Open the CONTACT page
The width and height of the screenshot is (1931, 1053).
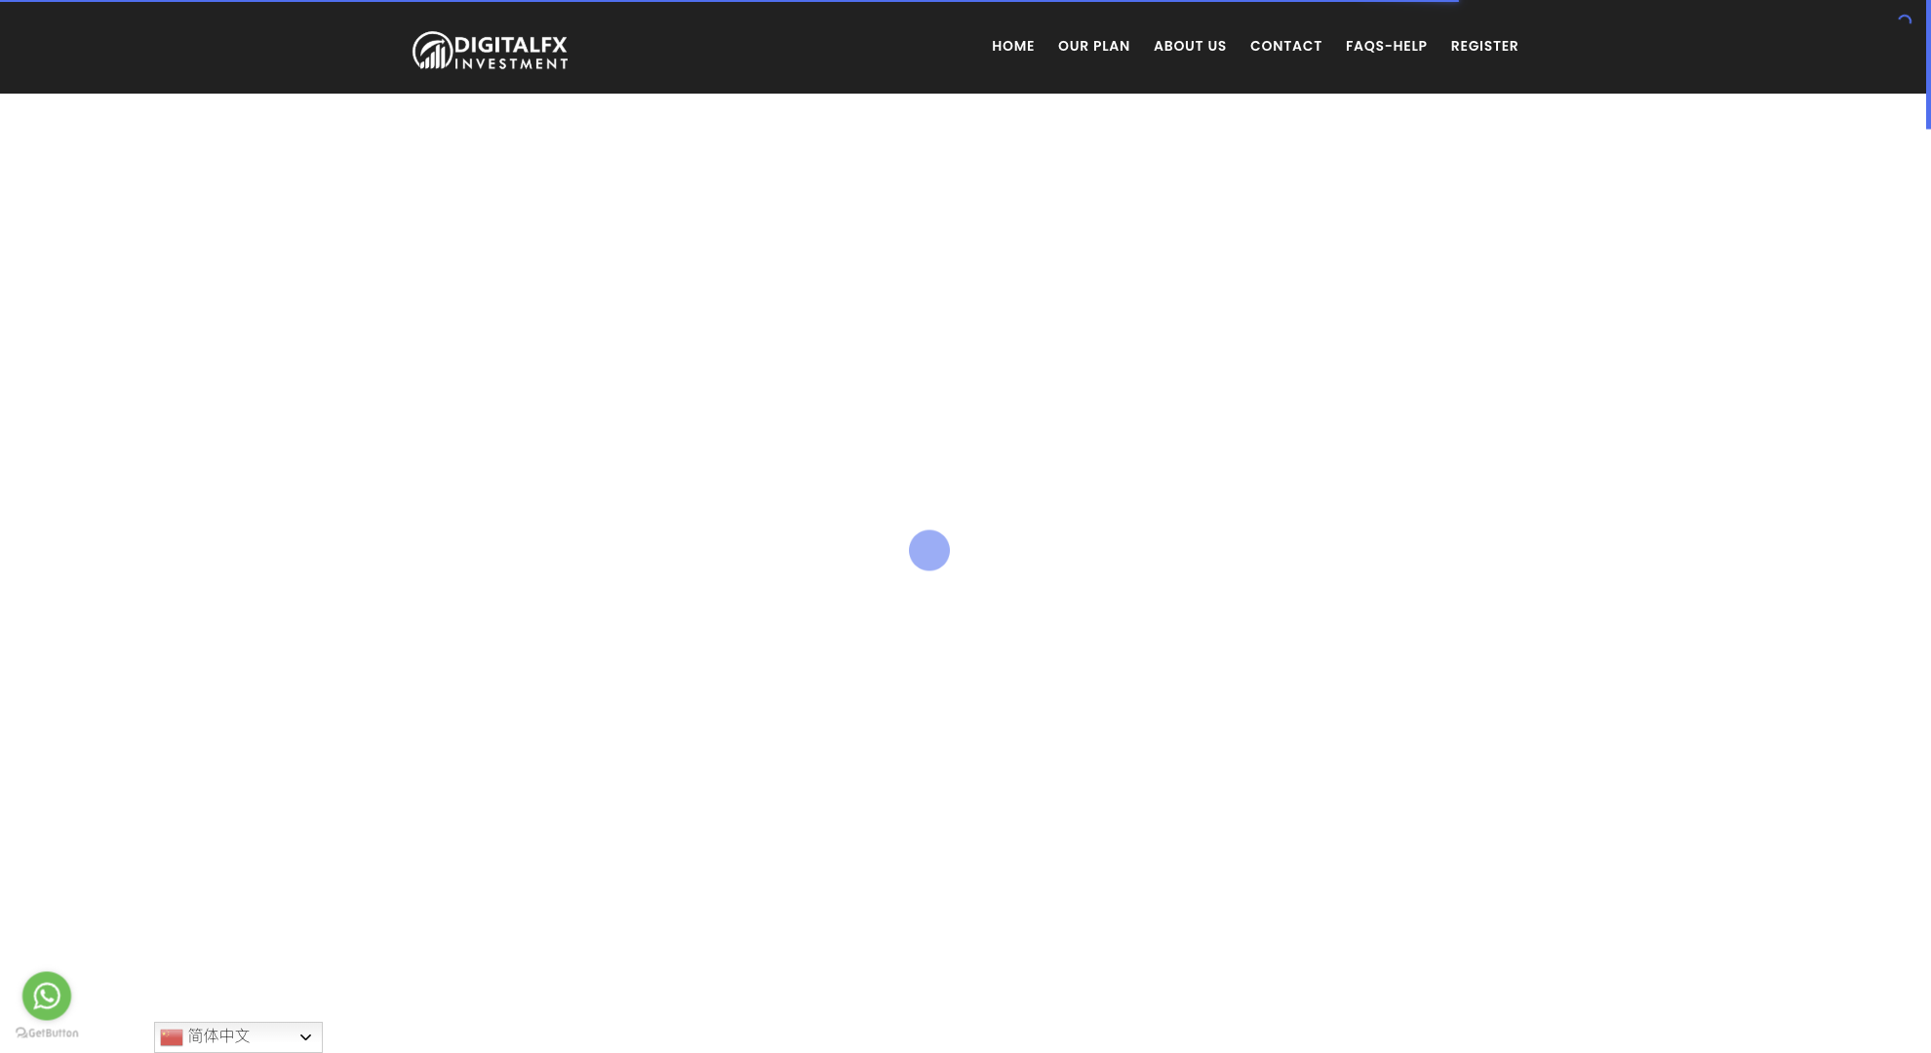pyautogui.click(x=1285, y=46)
